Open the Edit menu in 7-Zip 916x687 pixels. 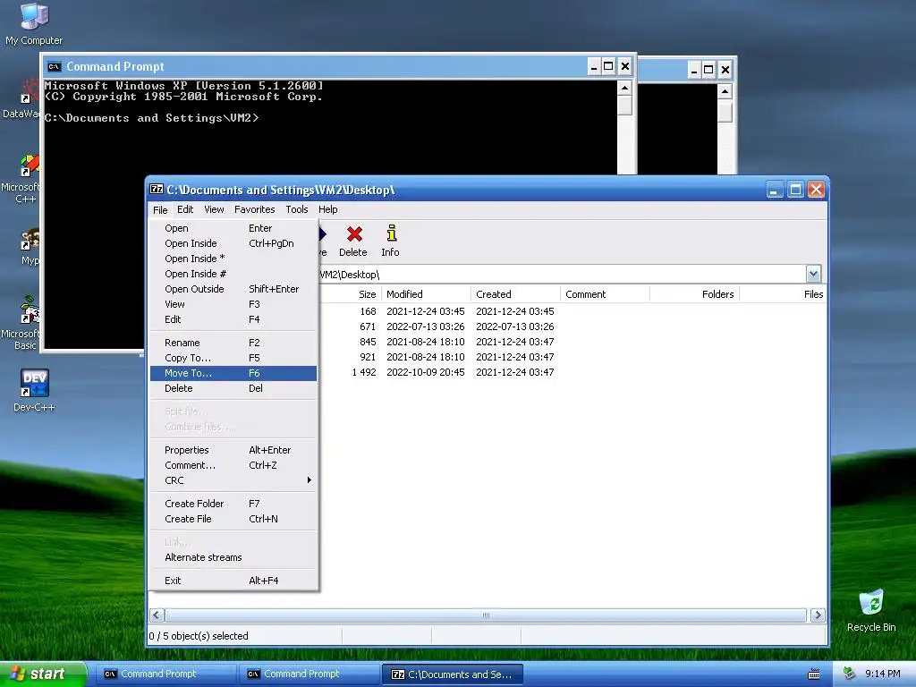tap(185, 209)
